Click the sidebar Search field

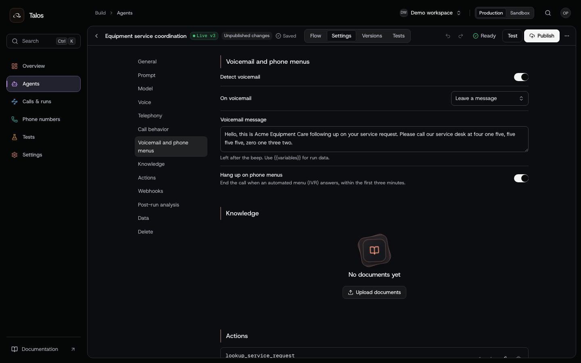click(x=44, y=41)
